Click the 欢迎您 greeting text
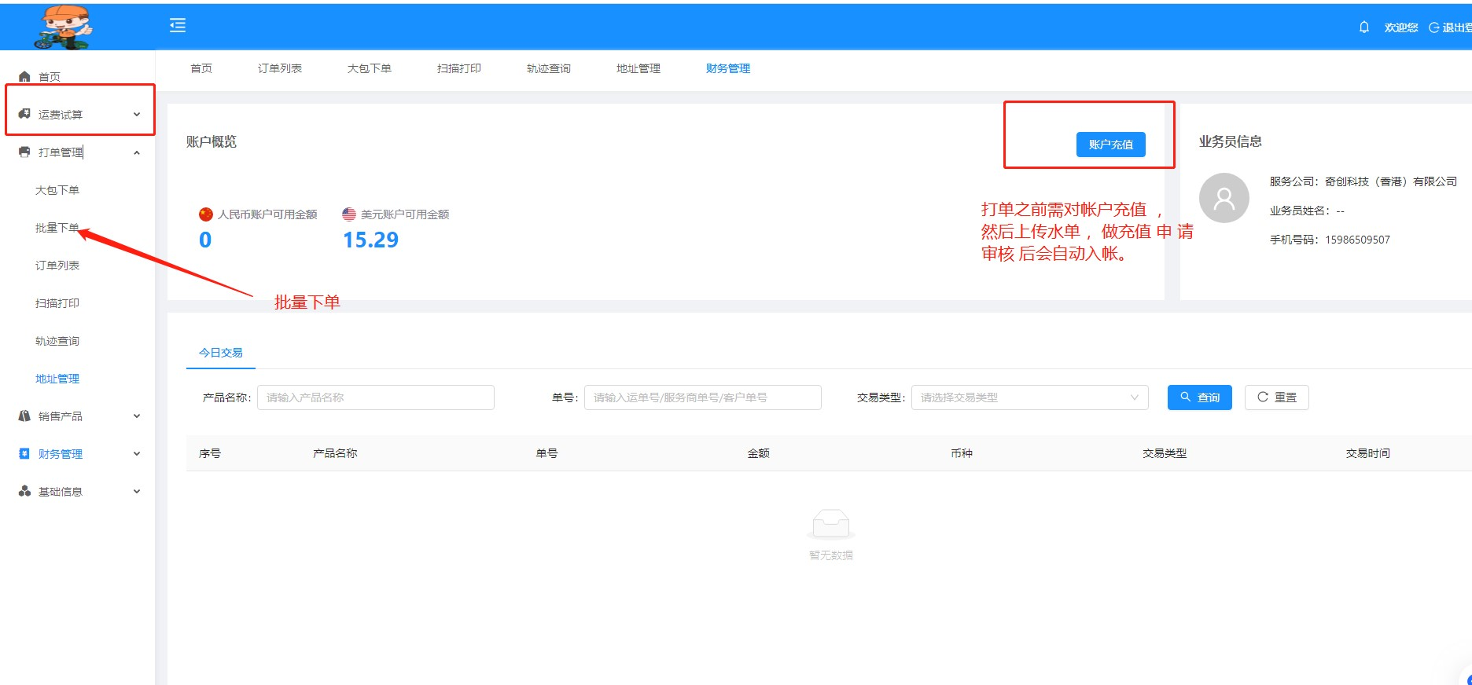 pos(1401,27)
